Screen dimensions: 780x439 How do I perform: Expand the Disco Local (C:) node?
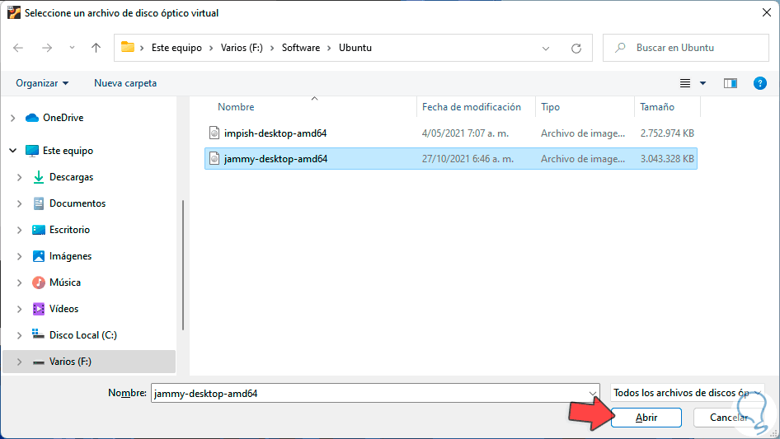tap(20, 335)
